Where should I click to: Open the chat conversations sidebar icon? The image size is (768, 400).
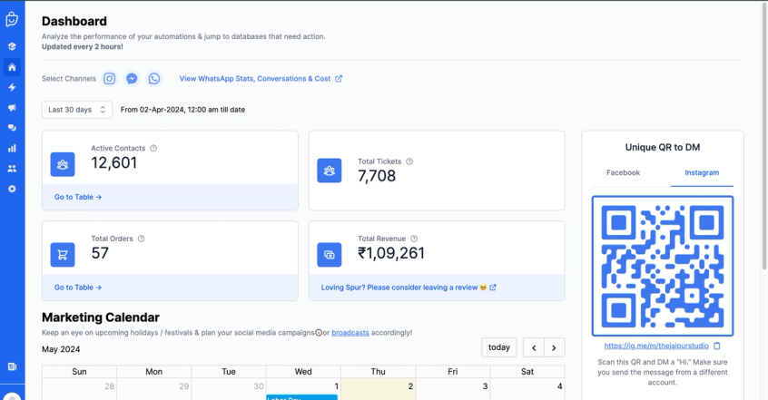tap(12, 128)
